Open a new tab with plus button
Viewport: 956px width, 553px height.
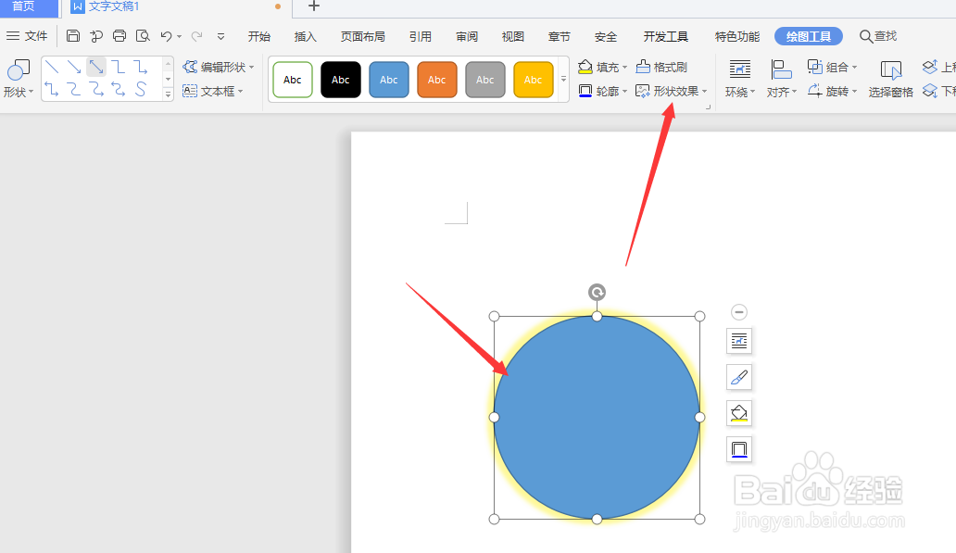(x=313, y=6)
